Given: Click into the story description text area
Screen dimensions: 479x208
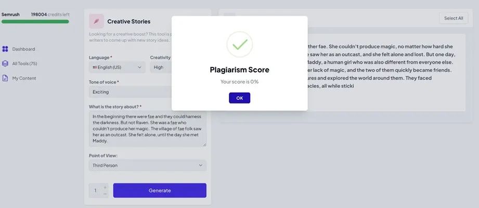Looking at the screenshot, I should [147, 128].
